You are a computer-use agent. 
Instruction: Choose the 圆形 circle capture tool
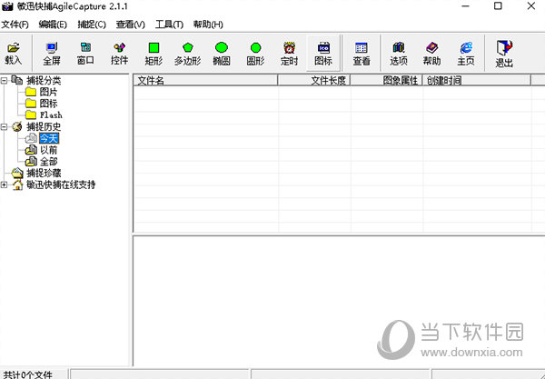[255, 53]
